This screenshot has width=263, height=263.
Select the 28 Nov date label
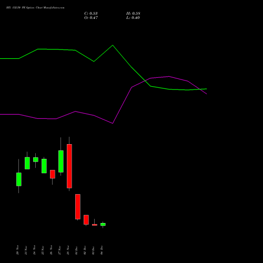click(68, 250)
